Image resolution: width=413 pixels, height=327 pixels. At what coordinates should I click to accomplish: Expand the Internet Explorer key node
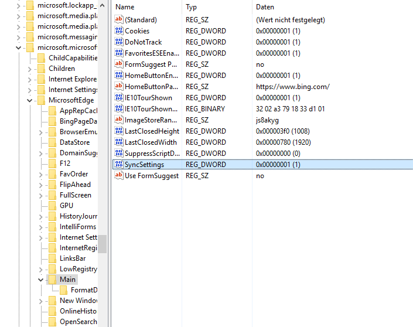[x=29, y=80]
